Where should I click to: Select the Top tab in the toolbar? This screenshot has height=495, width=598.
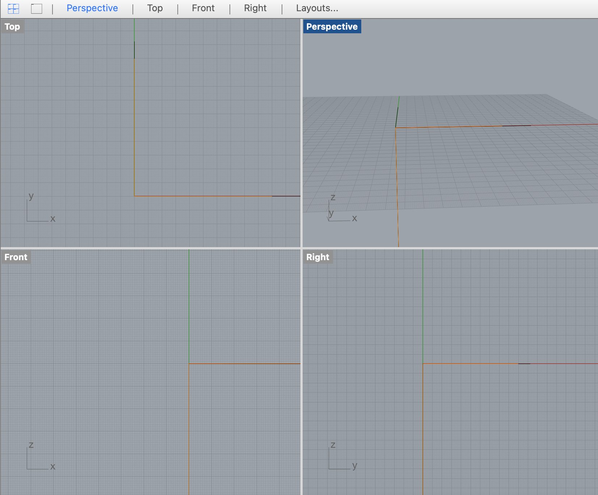[155, 8]
